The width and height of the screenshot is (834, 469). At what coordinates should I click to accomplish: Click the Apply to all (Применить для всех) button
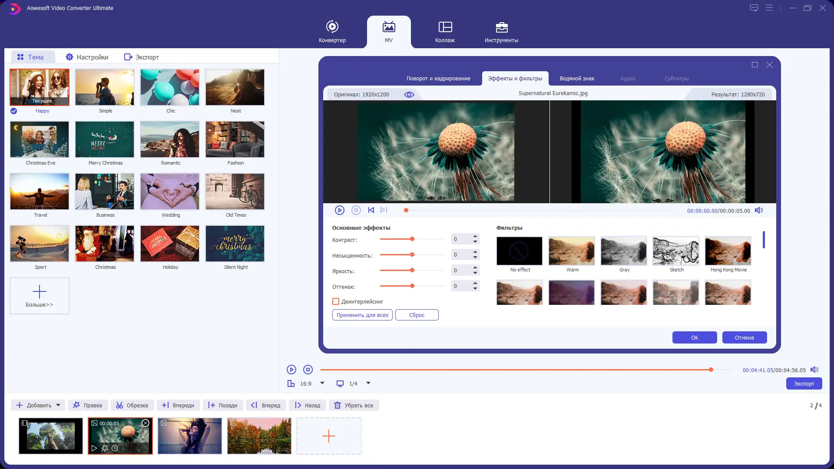(362, 315)
